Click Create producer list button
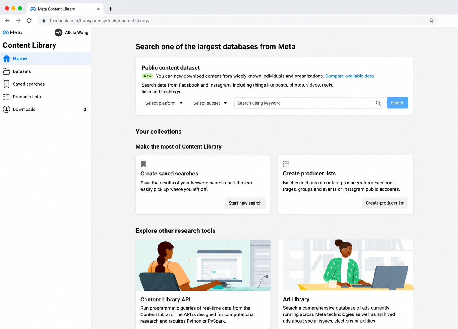Screen dimensions: 458x329 385,203
